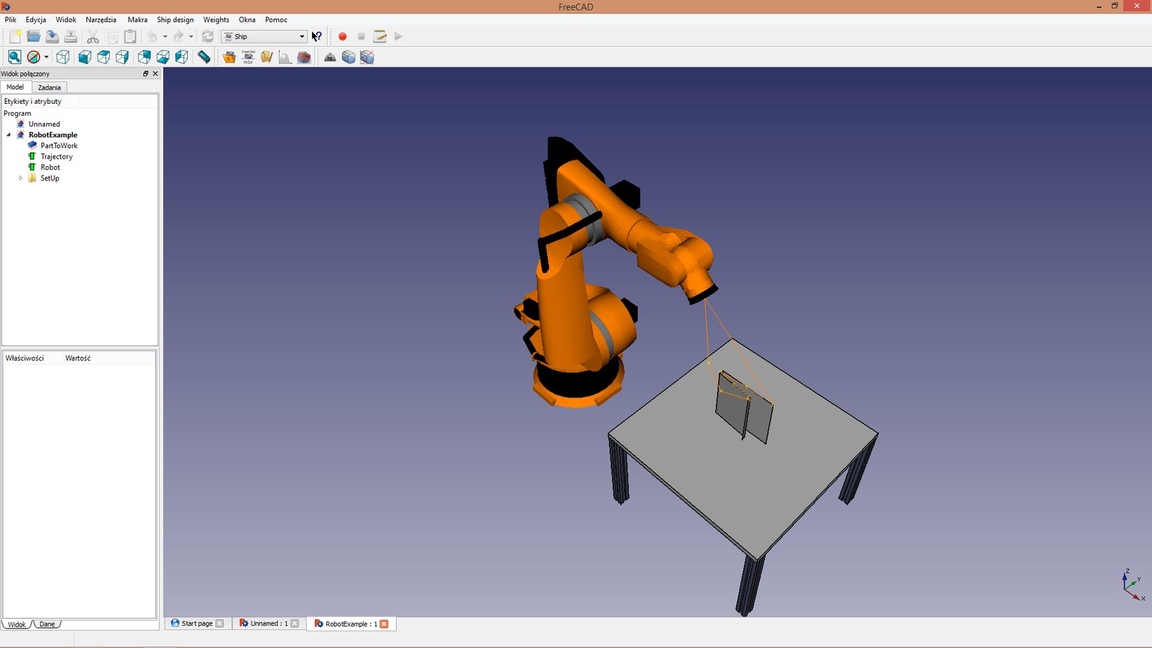Set axonometric view with wireframe cube icon
Viewport: 1152px width, 648px height.
coord(63,58)
